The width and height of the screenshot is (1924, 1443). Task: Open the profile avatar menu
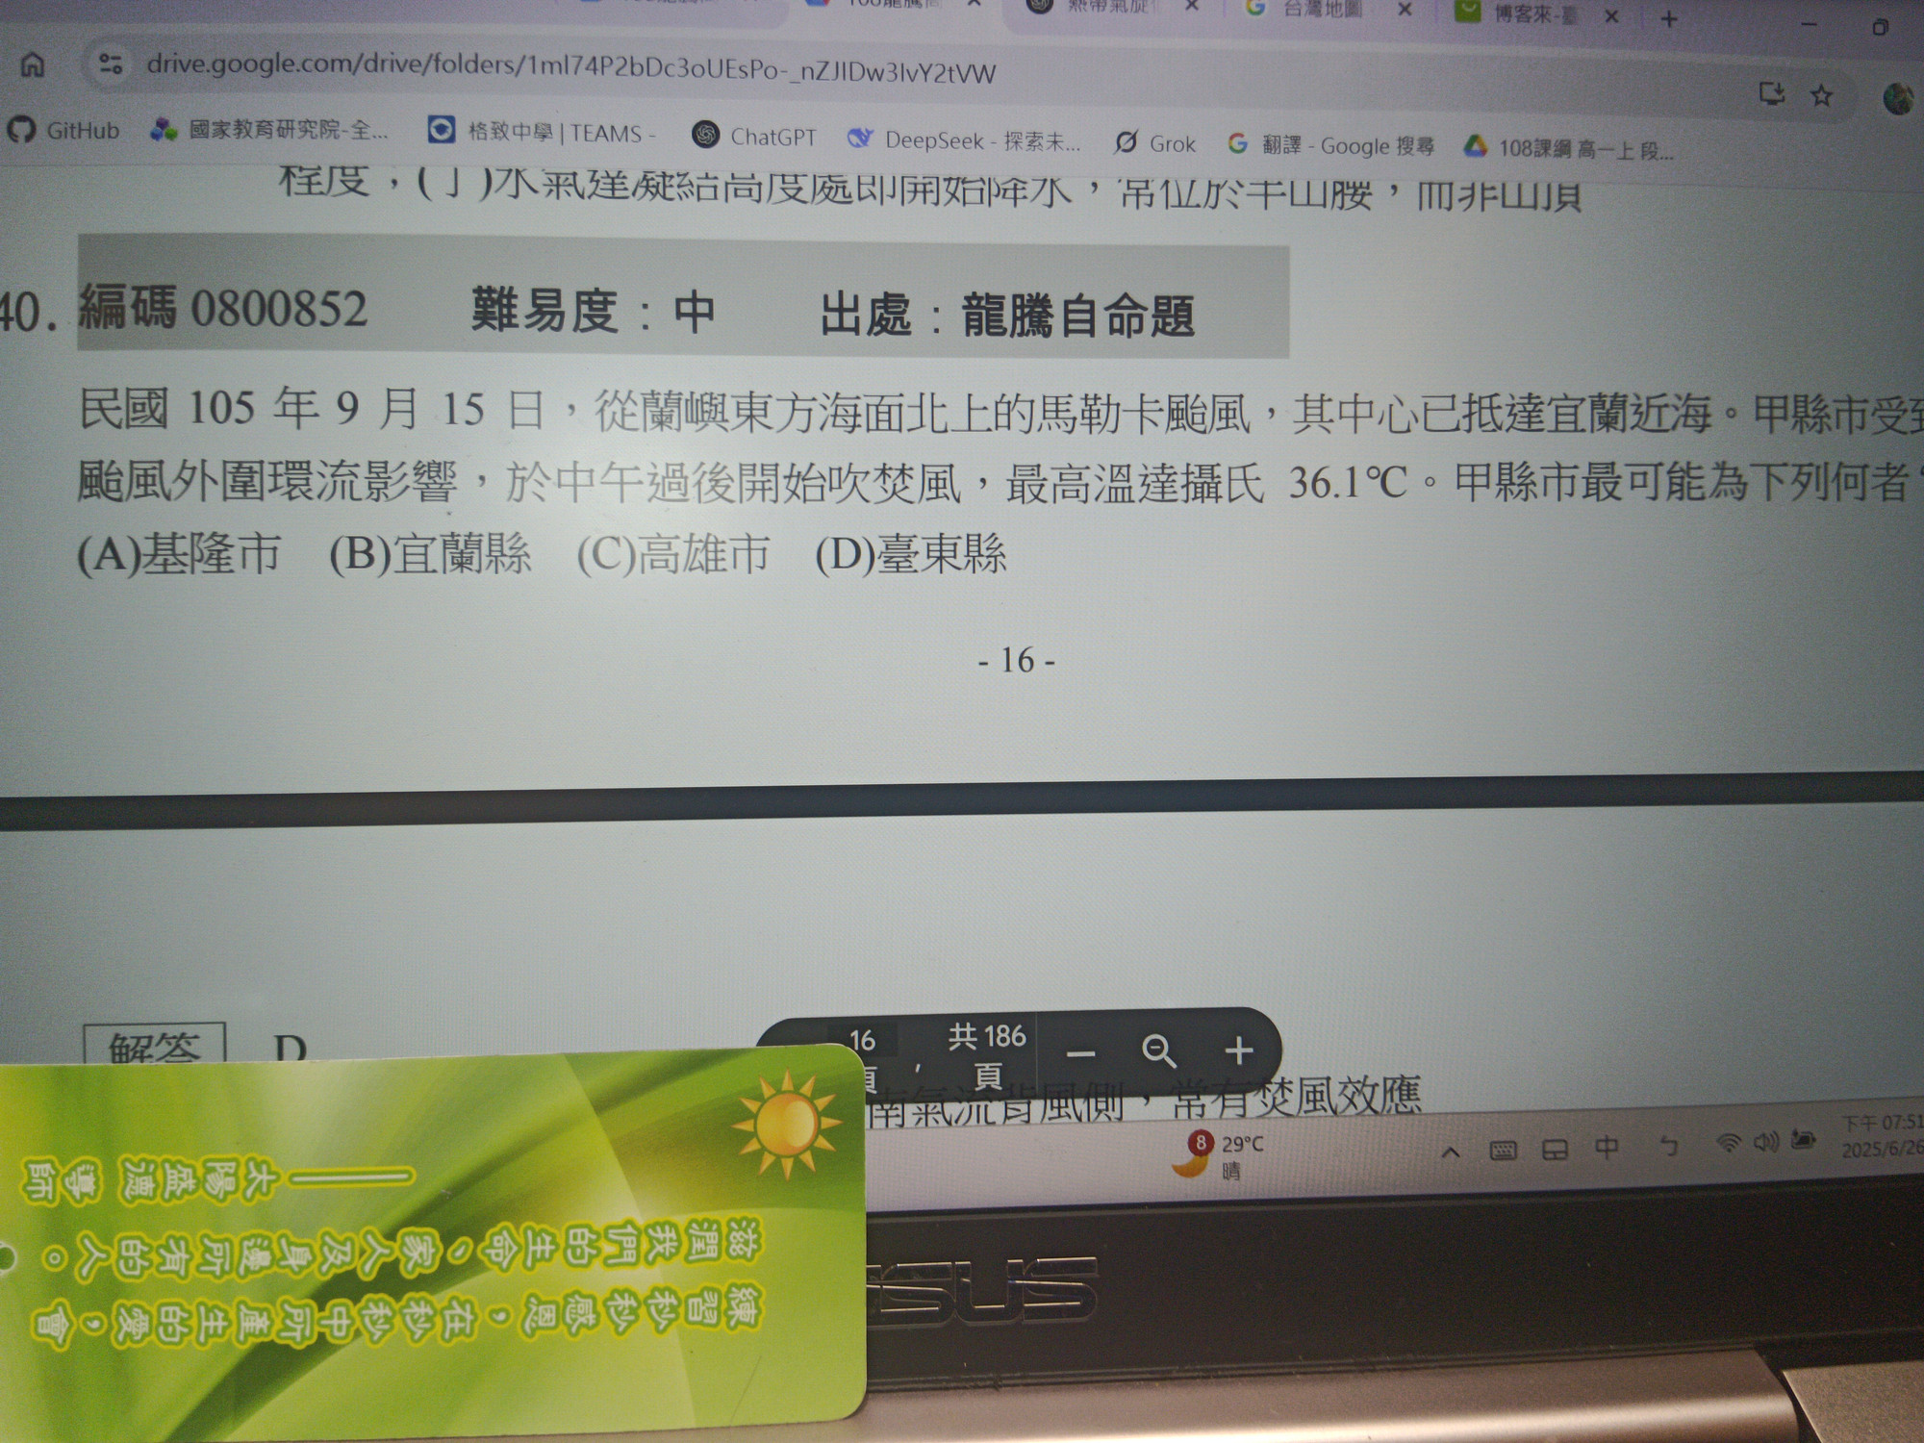(x=1898, y=98)
